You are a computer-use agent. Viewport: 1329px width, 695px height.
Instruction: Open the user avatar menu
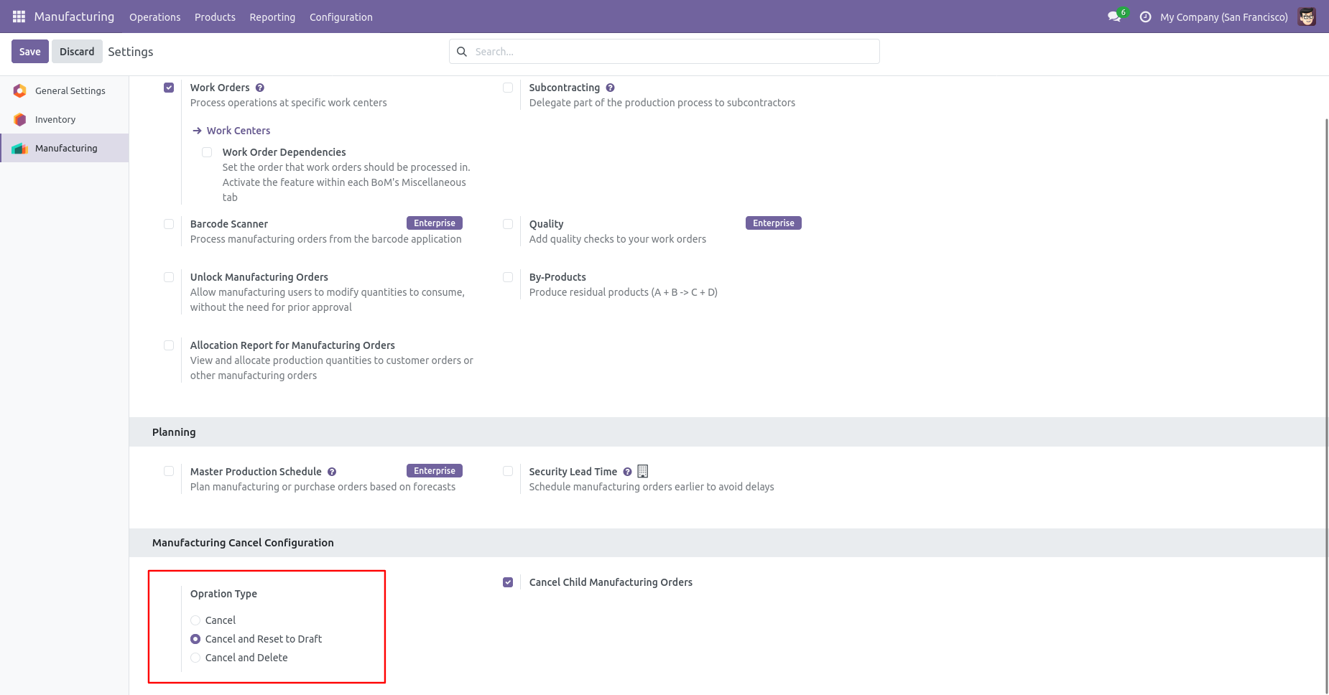click(1307, 17)
